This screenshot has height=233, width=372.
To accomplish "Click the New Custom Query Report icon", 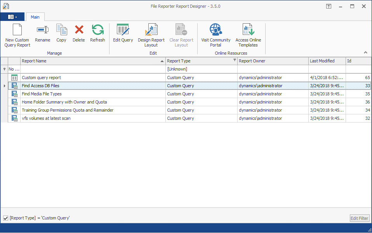I will click(x=17, y=30).
